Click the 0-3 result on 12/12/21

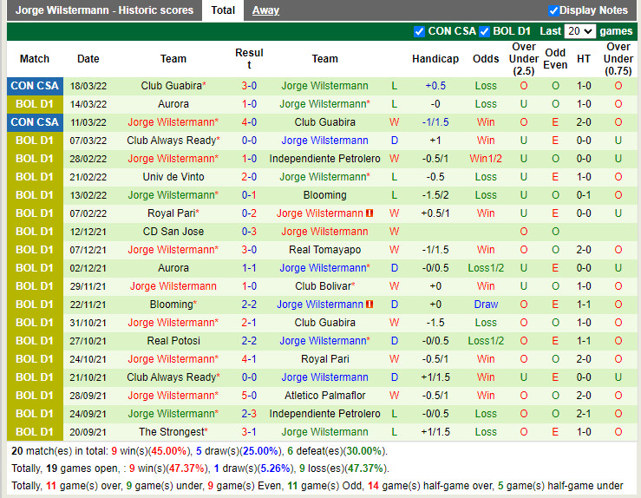pyautogui.click(x=249, y=232)
